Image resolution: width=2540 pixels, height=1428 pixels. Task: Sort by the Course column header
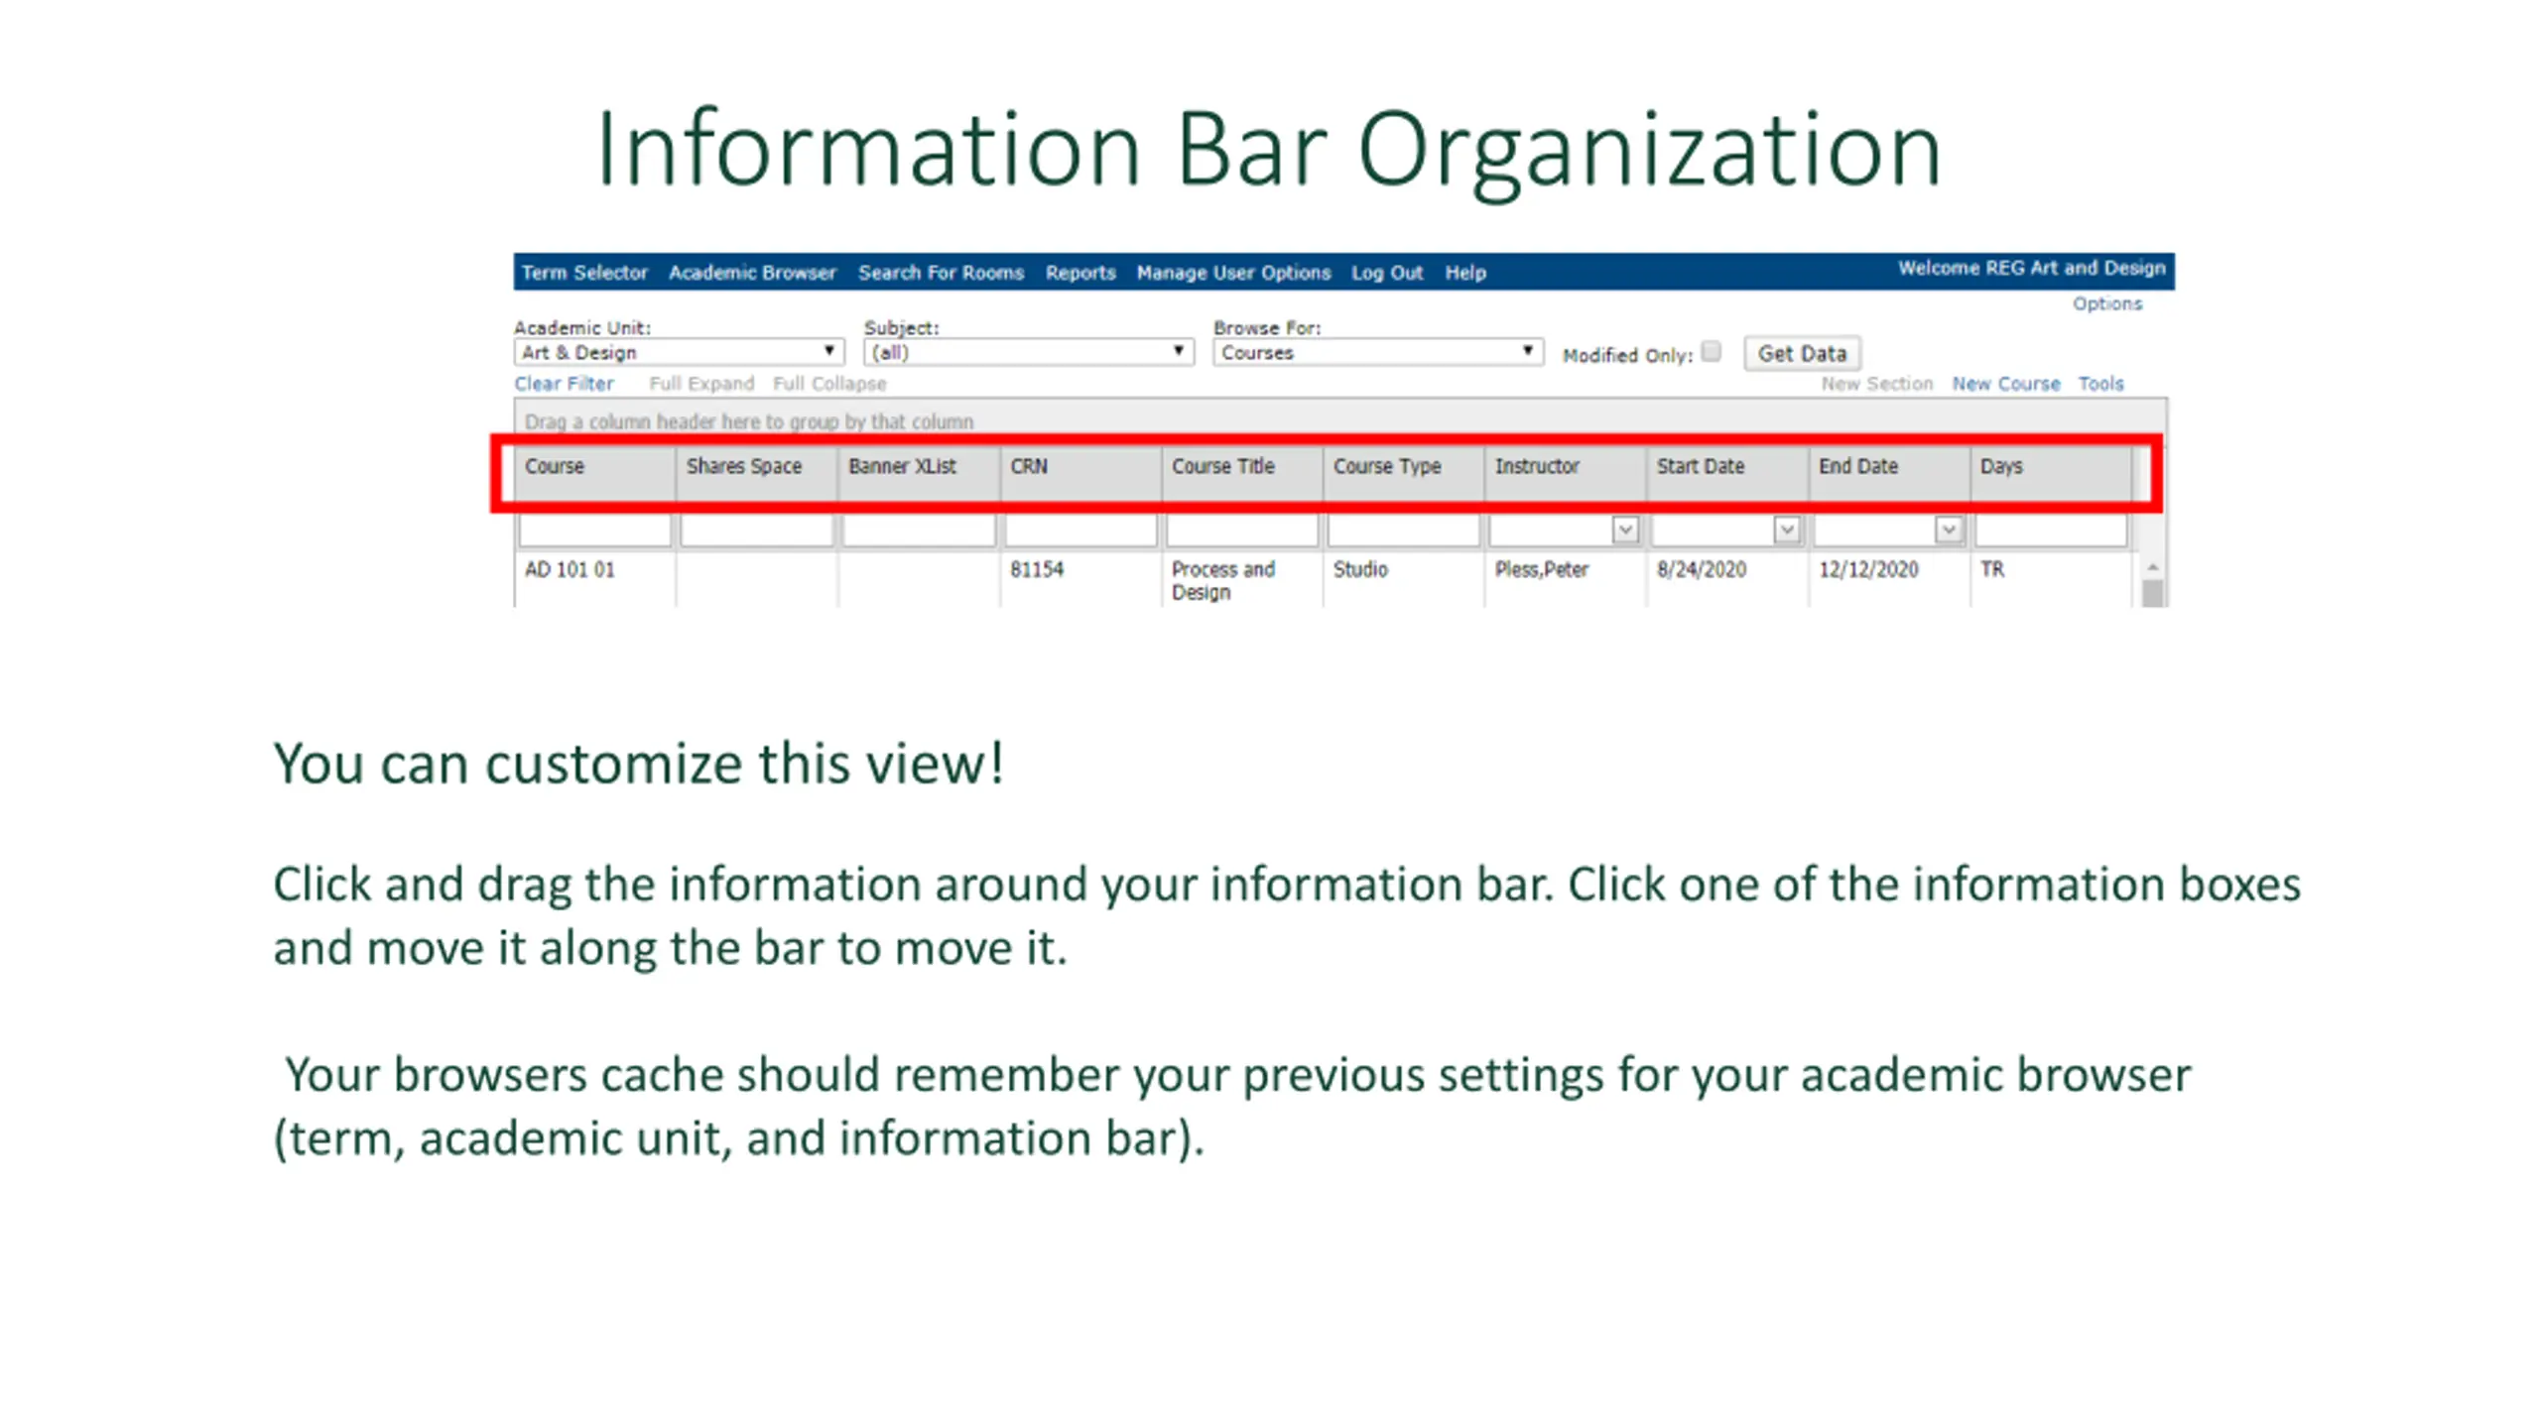click(x=595, y=473)
